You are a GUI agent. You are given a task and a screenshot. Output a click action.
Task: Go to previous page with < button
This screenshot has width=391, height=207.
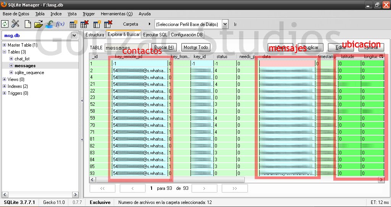[132, 188]
